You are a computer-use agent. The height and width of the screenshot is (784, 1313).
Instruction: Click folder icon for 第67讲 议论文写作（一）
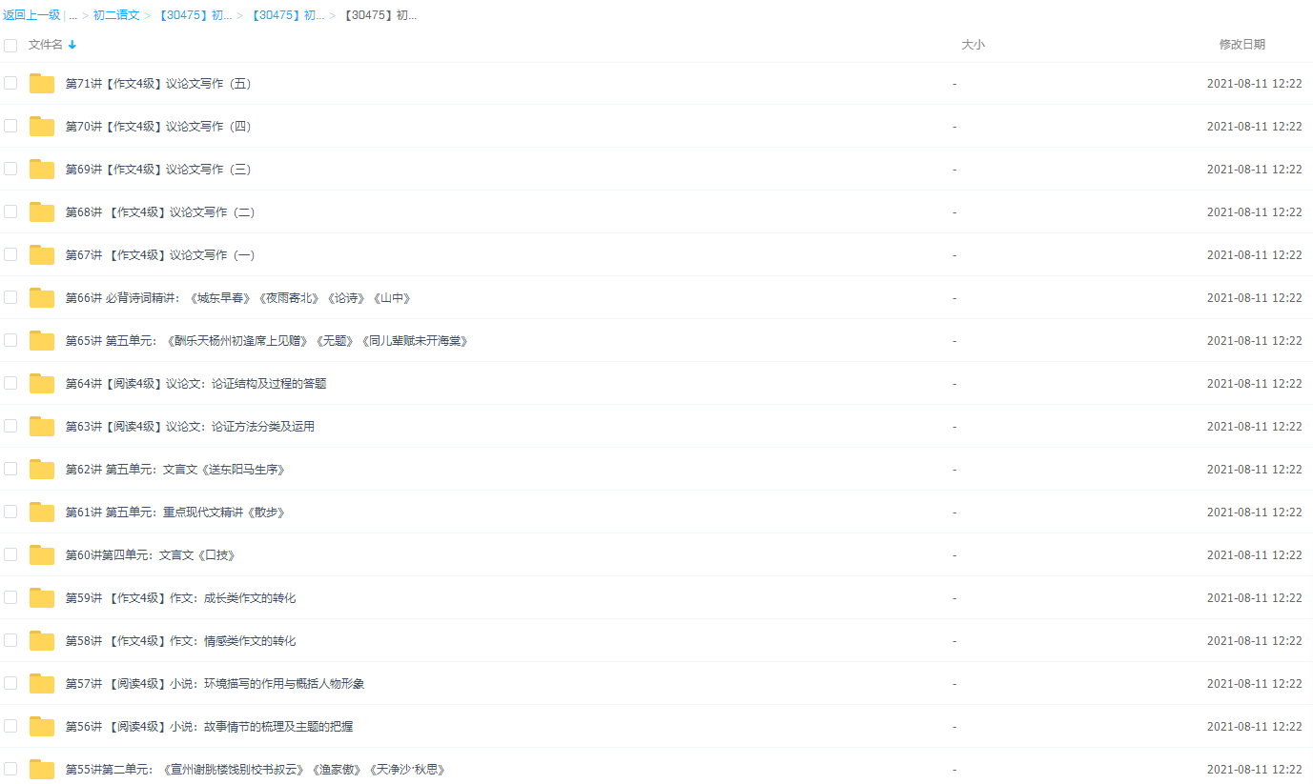tap(41, 254)
